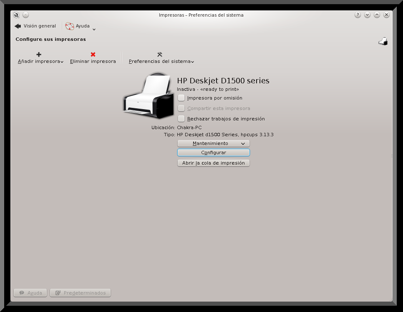The image size is (403, 312).
Task: Select the HP Deskjet printer image
Action: point(149,96)
